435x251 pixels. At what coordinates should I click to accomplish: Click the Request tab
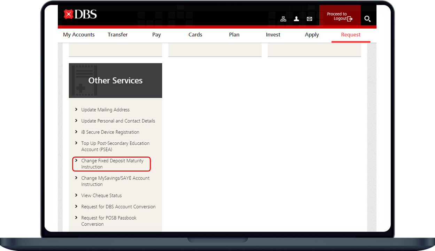pyautogui.click(x=351, y=35)
